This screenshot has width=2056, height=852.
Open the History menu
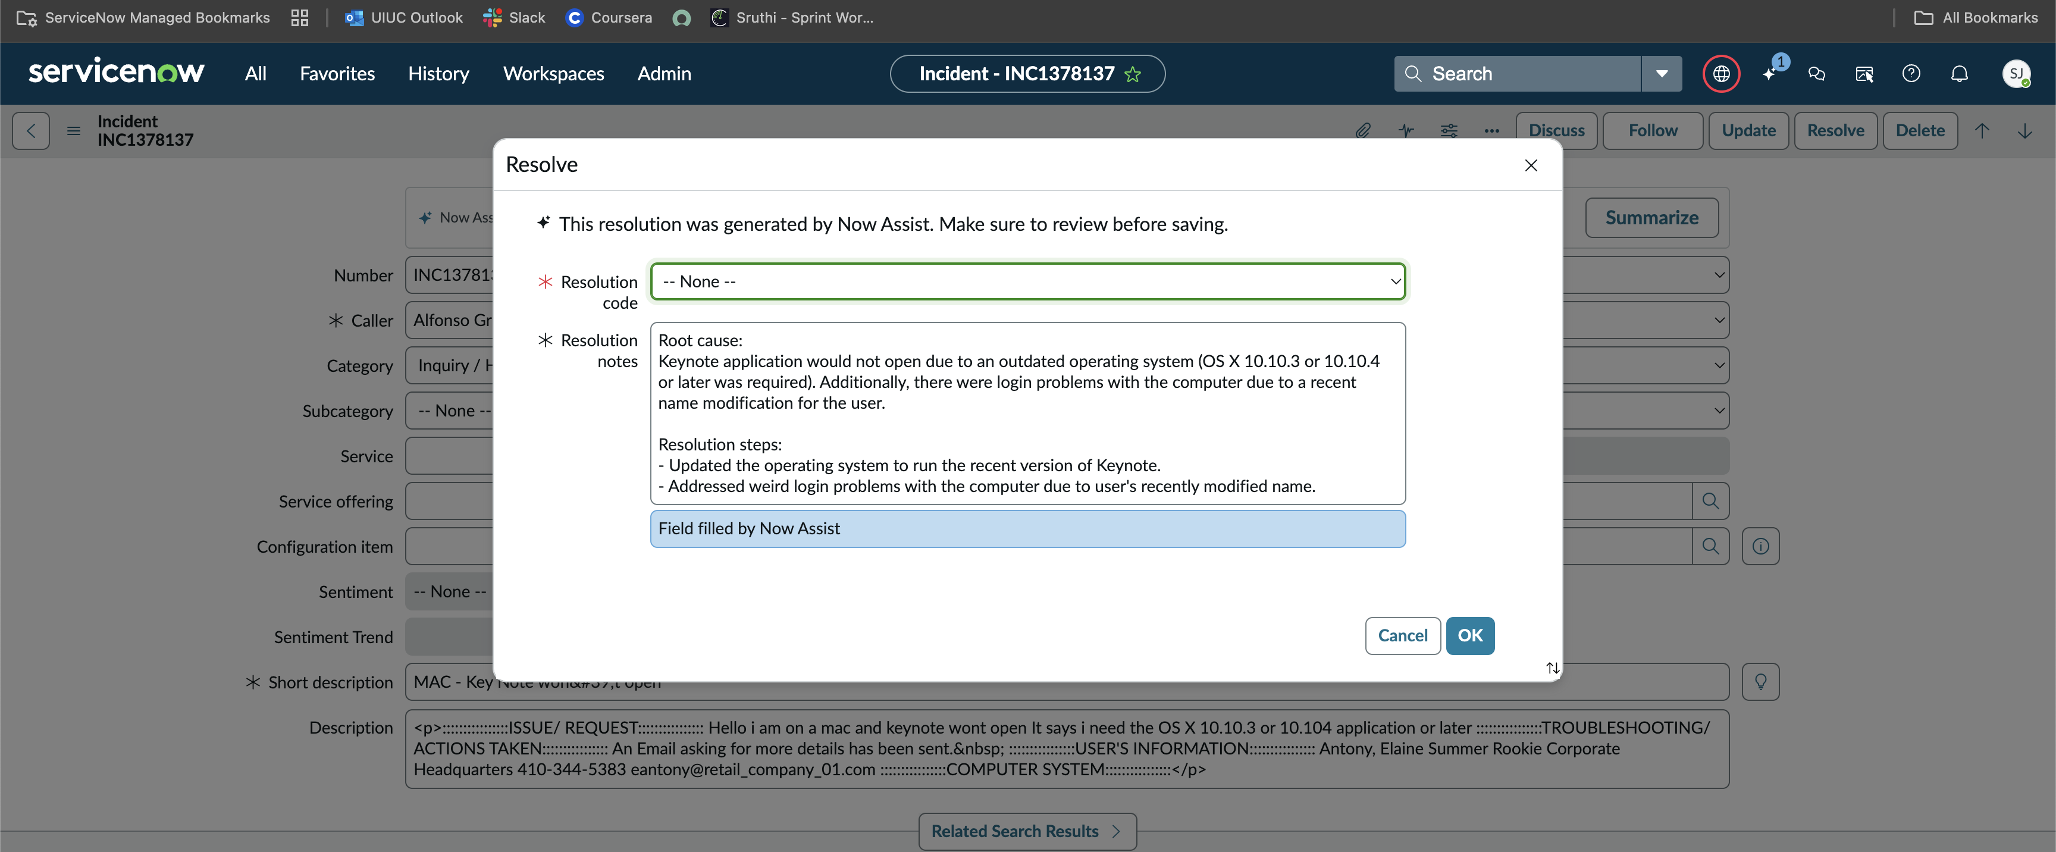pyautogui.click(x=438, y=73)
